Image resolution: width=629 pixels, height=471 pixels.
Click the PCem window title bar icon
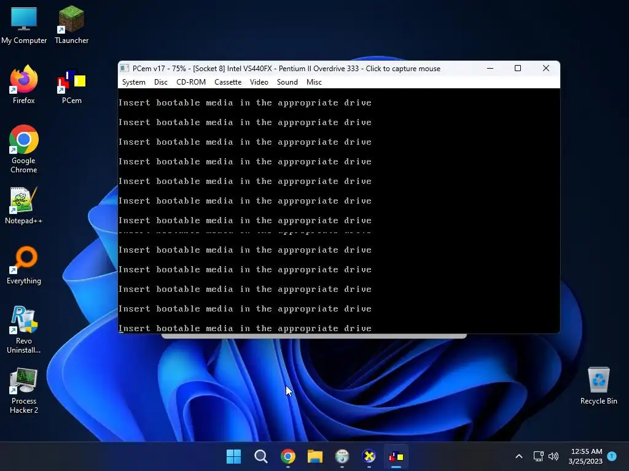point(125,69)
